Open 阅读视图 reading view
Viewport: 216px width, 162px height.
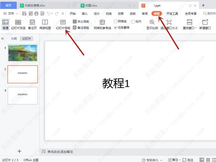coord(45,24)
